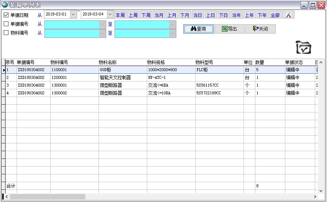Viewport: 327px width, 202px height.
Task: Open the start date 2019-03-01 dropdown
Action: (x=73, y=14)
